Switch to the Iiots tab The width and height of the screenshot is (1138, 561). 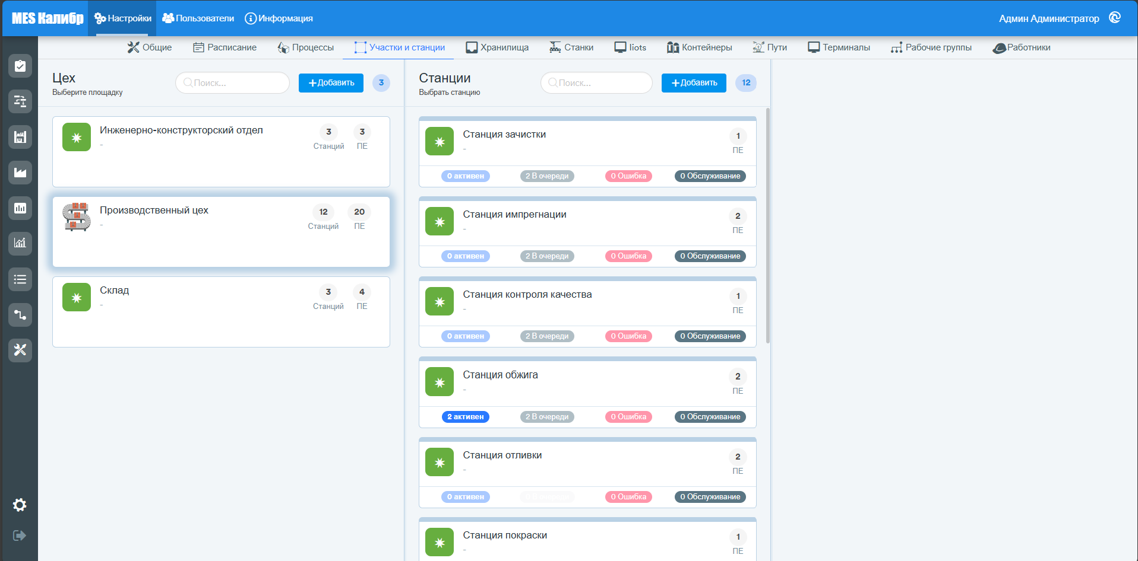[630, 47]
